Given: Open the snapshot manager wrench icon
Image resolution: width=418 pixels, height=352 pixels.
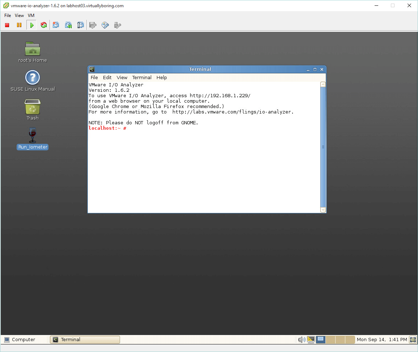Looking at the screenshot, I should [81, 25].
